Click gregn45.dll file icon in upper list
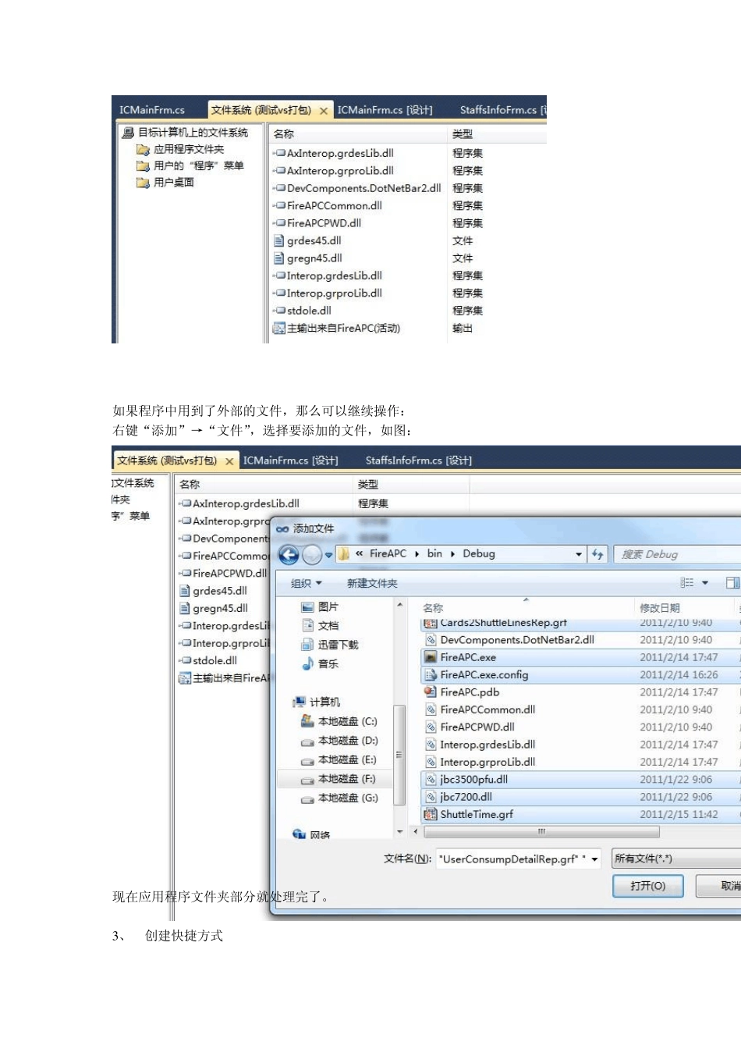The height and width of the screenshot is (1049, 741). 278,258
